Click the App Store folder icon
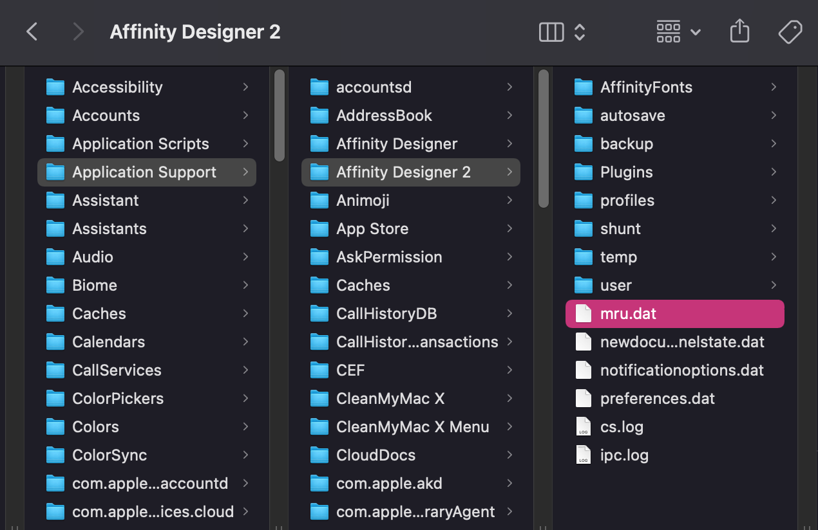Viewport: 818px width, 530px height. [x=320, y=228]
